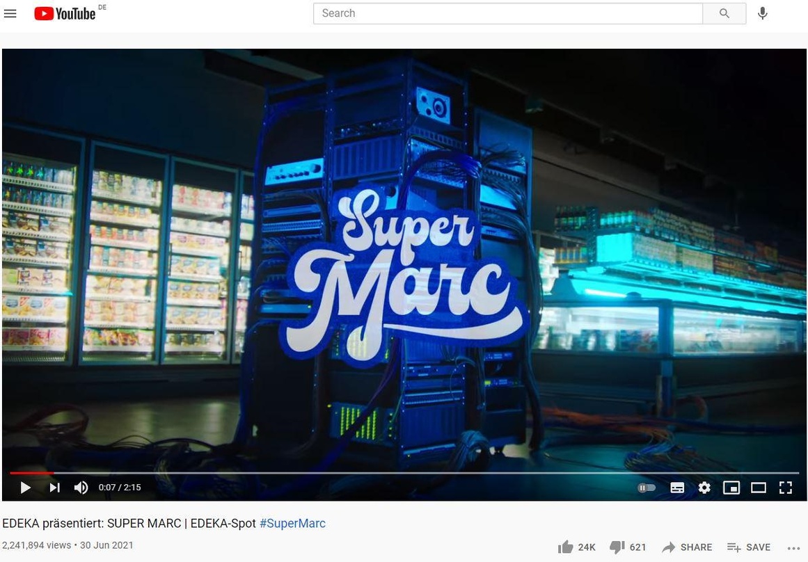808x562 pixels.
Task: Click the 0:07 / 2:15 time display
Action: point(120,488)
